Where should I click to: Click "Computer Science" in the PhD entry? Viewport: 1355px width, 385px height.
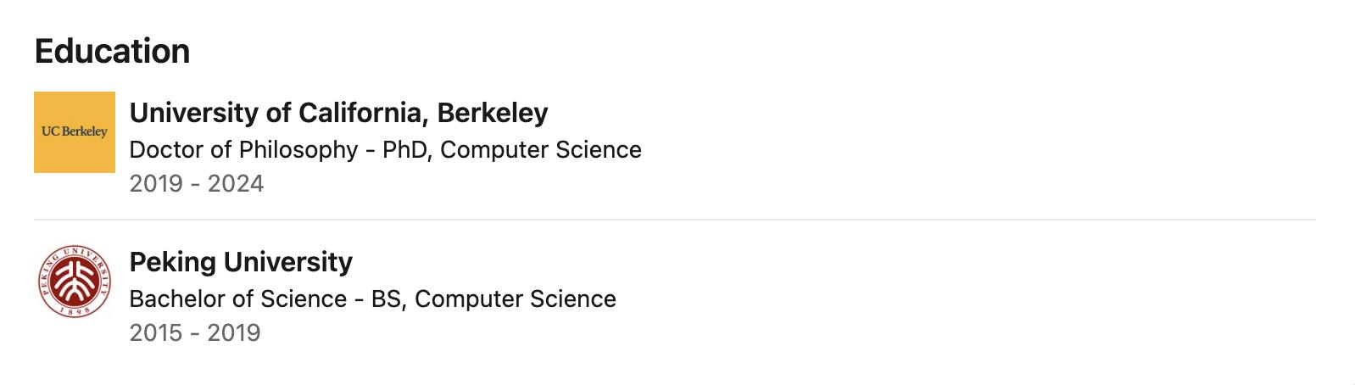pos(541,150)
